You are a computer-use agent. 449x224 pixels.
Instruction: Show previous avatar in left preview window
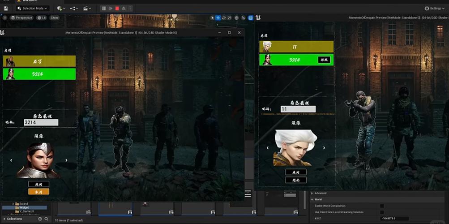click(11, 160)
